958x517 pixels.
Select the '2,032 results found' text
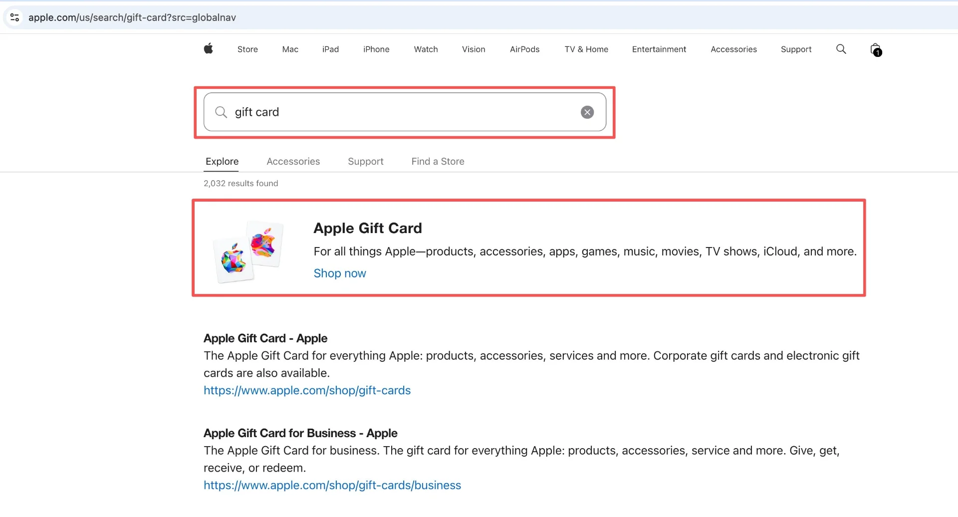click(x=241, y=184)
